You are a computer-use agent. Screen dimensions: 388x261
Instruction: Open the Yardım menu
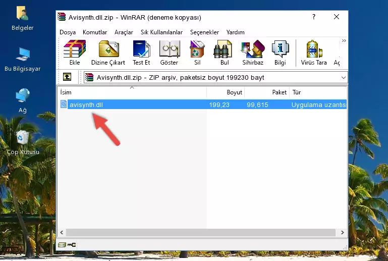[235, 32]
